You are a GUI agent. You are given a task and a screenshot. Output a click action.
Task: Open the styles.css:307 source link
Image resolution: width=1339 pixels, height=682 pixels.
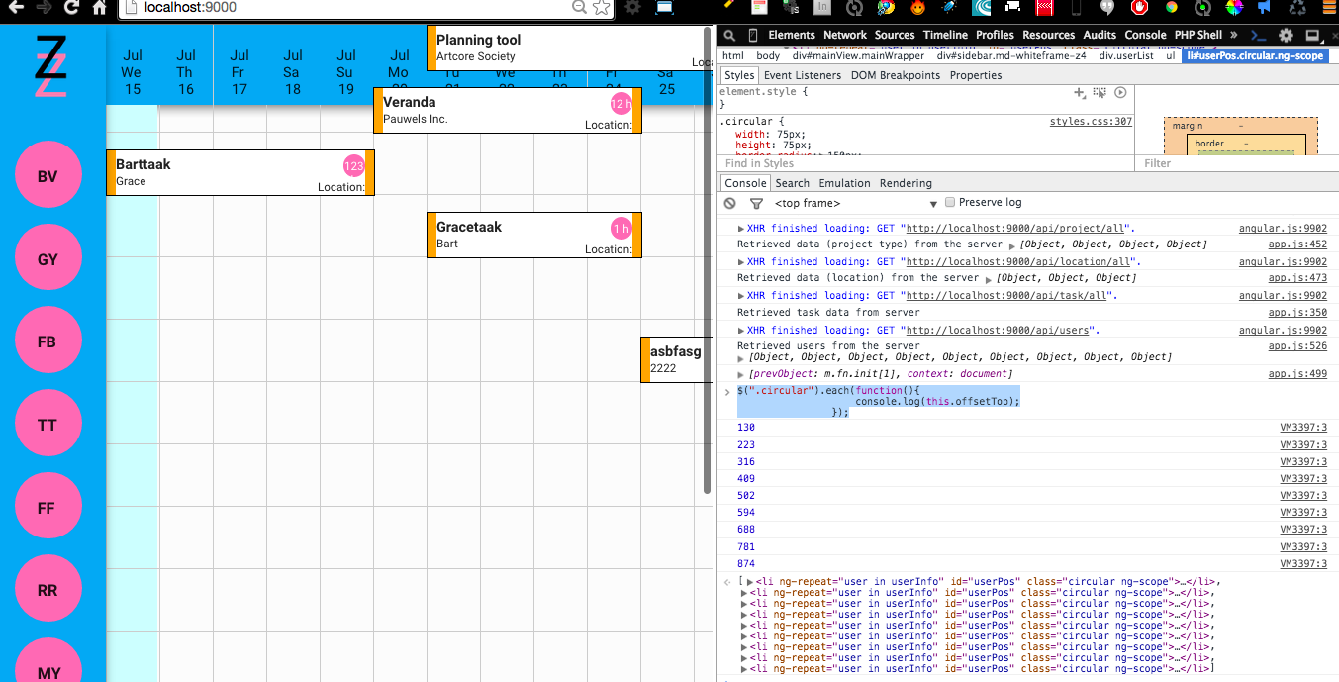[x=1090, y=122]
